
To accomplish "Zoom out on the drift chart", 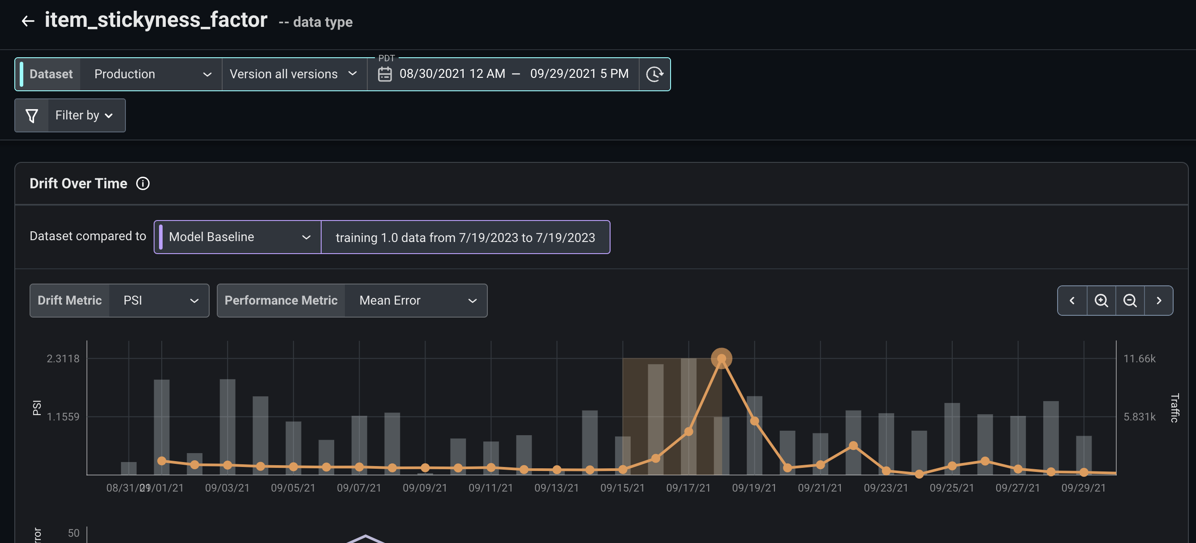I will coord(1130,301).
